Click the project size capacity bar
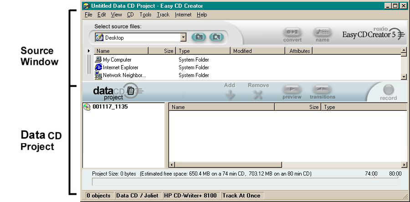The image size is (410, 202). pyautogui.click(x=245, y=181)
